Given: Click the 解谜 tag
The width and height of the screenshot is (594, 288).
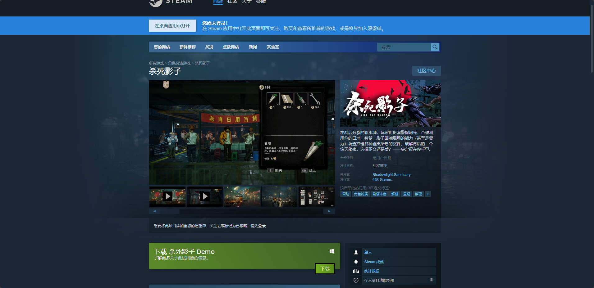Looking at the screenshot, I should pos(395,194).
